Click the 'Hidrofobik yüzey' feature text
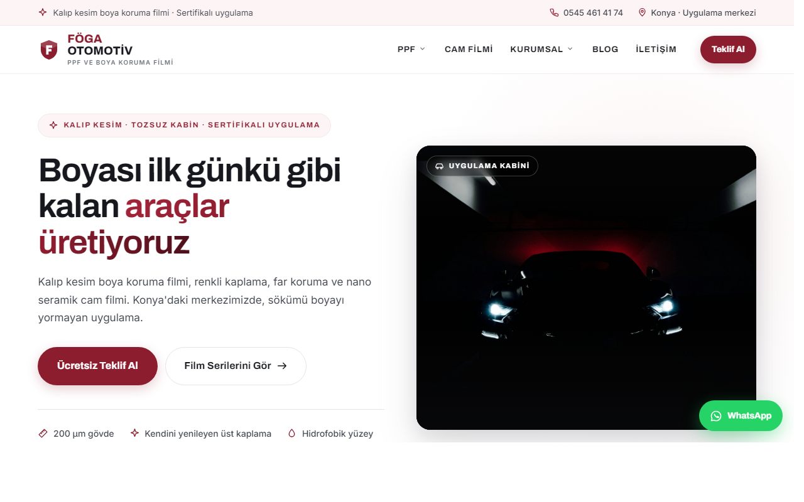This screenshot has width=804, height=502. click(337, 434)
